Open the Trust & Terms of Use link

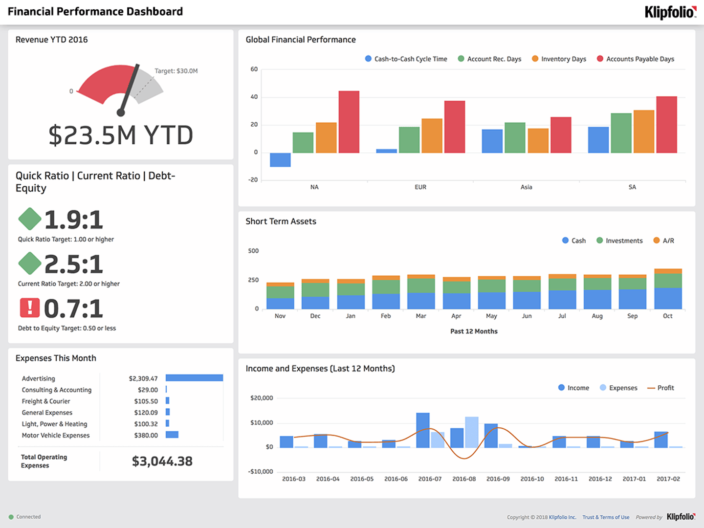pos(606,517)
